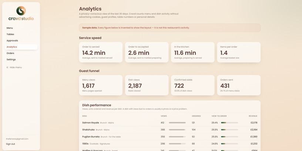Viewport: 302px width, 151px height.
Task: Click the Shakshuka view-to-order bar
Action: tap(229, 130)
